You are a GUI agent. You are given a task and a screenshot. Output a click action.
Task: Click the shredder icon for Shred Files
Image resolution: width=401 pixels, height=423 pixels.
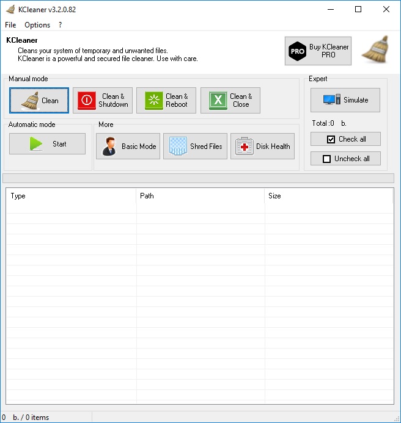[x=178, y=146]
